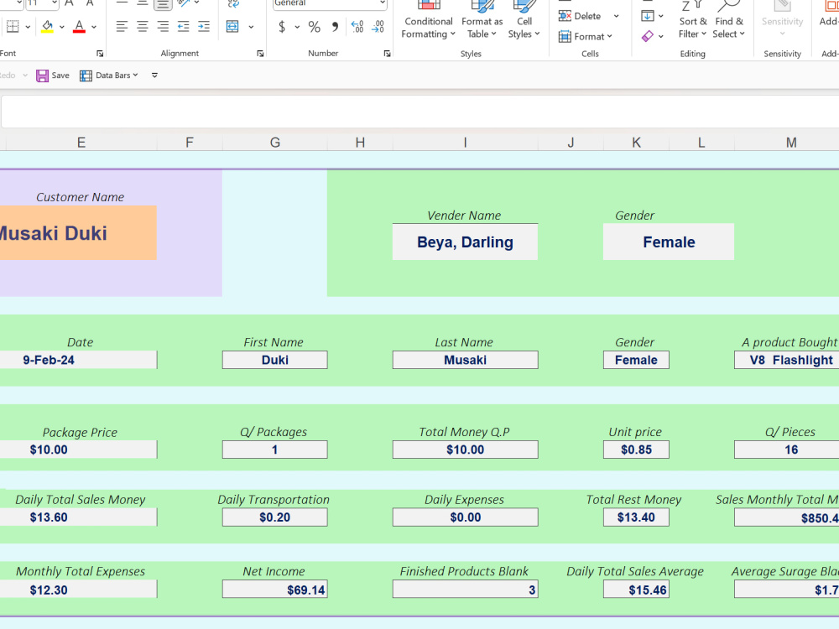Open Format as Table gallery
The height and width of the screenshot is (629, 839).
(482, 22)
